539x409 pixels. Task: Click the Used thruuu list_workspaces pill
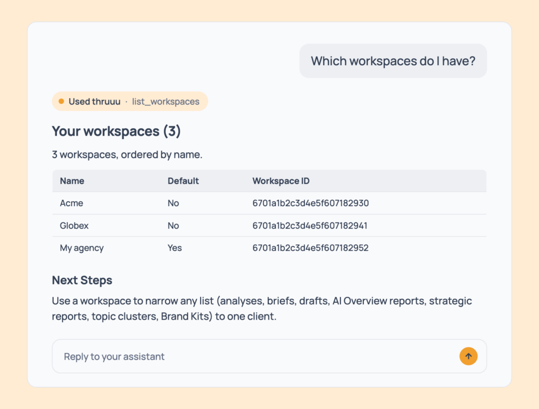click(x=130, y=101)
